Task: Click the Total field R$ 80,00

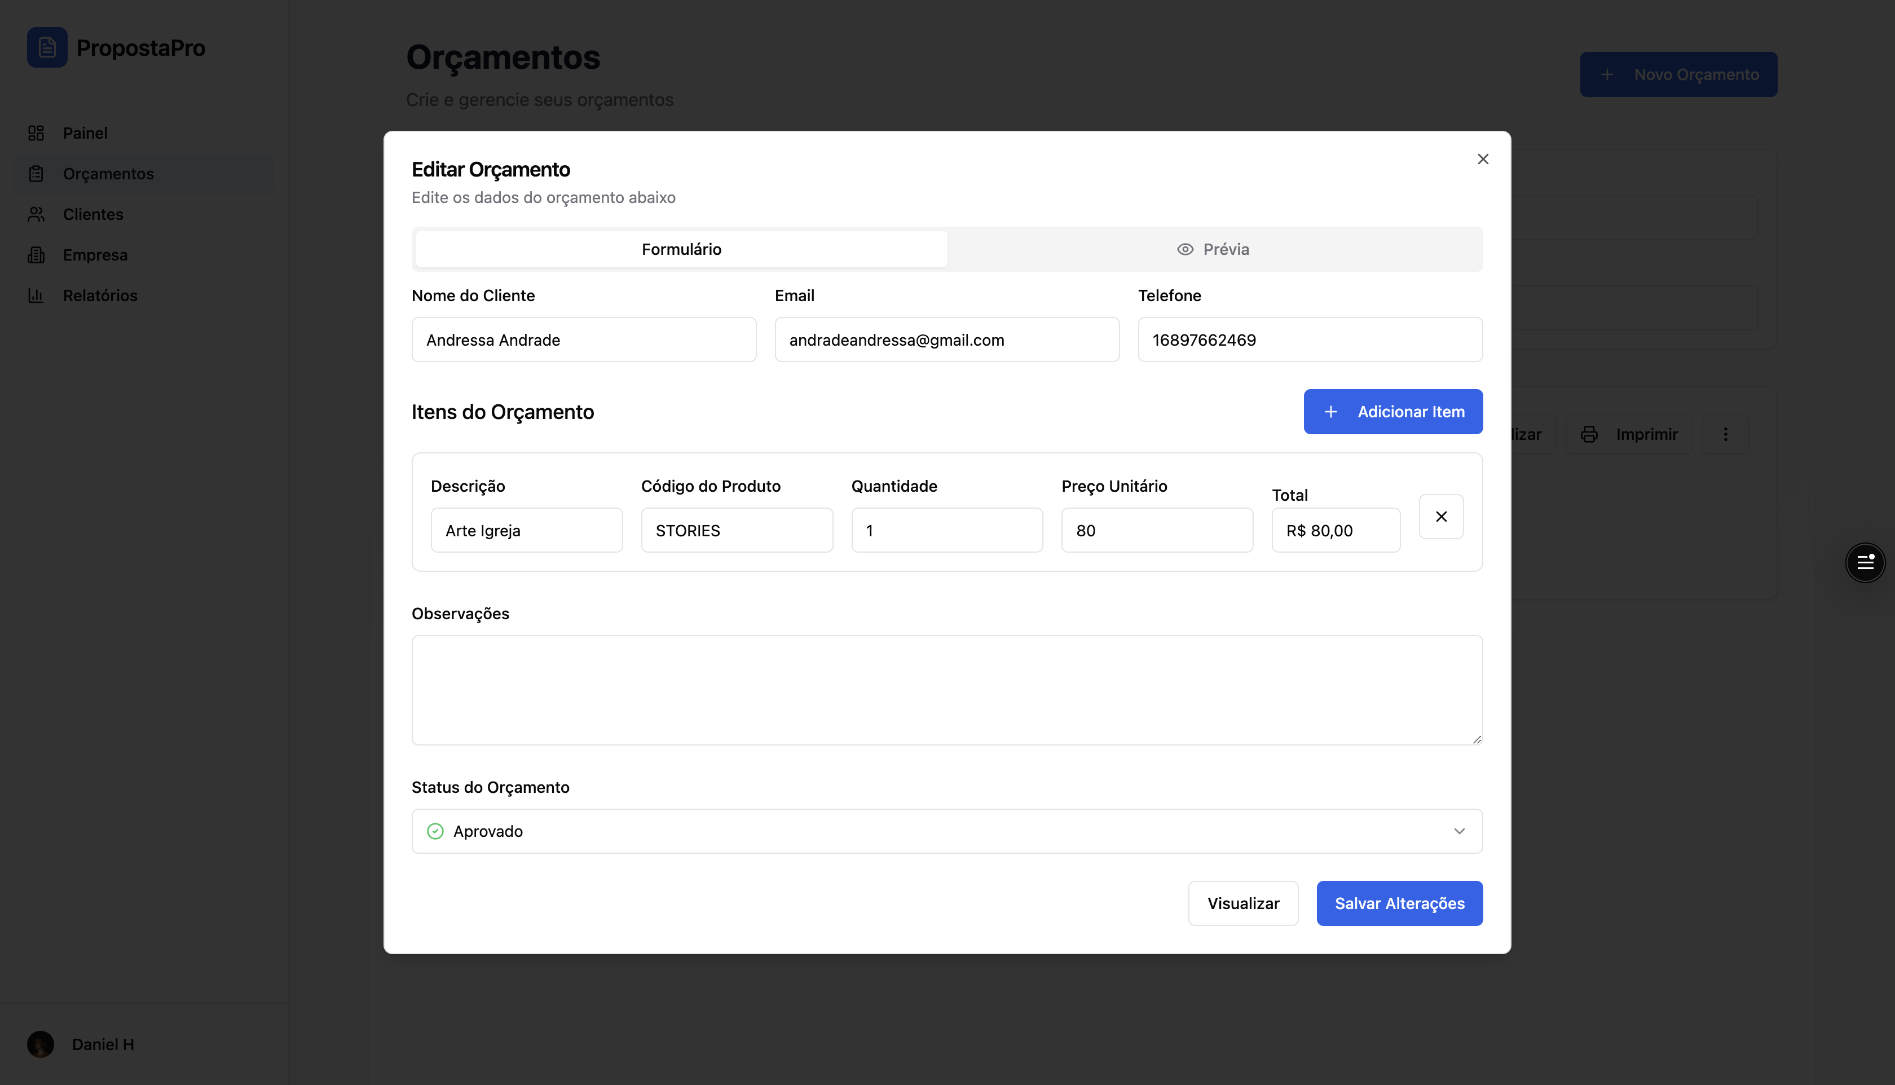Action: (x=1336, y=530)
